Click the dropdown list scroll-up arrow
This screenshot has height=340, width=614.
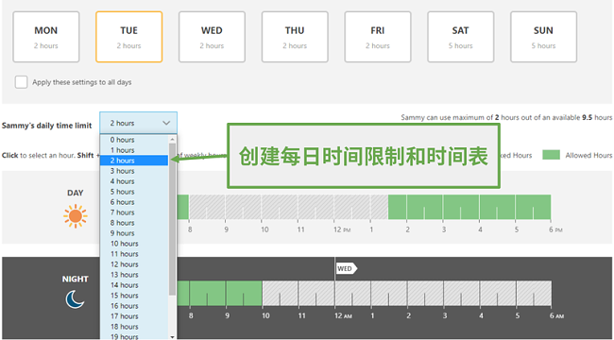[172, 140]
